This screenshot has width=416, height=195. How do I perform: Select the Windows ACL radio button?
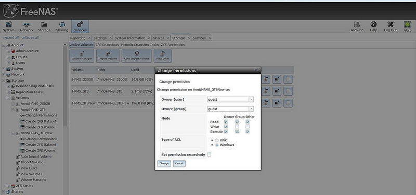pos(217,145)
